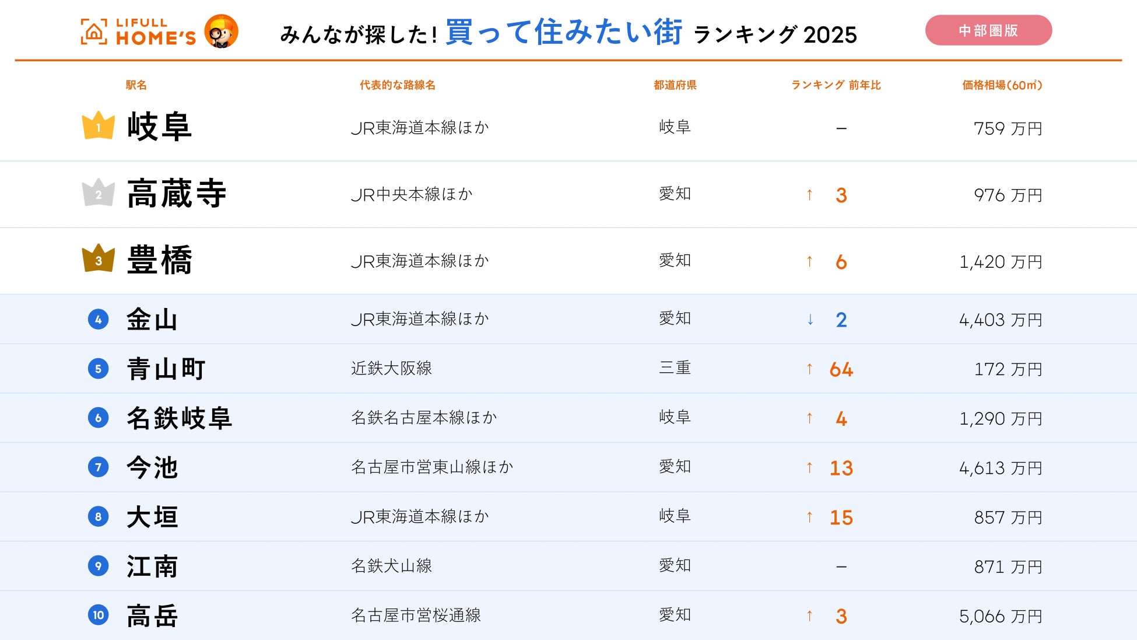Click the blue circle number 4 badge

(x=98, y=319)
